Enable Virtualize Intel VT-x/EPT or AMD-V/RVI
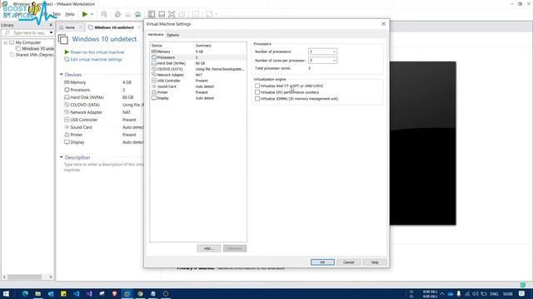The width and height of the screenshot is (533, 299). (x=257, y=86)
